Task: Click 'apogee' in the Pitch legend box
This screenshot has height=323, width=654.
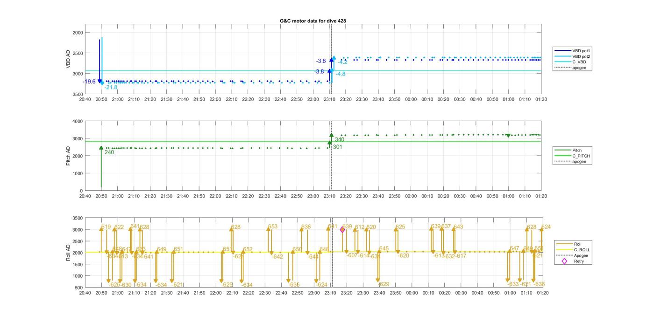Action: (x=579, y=161)
